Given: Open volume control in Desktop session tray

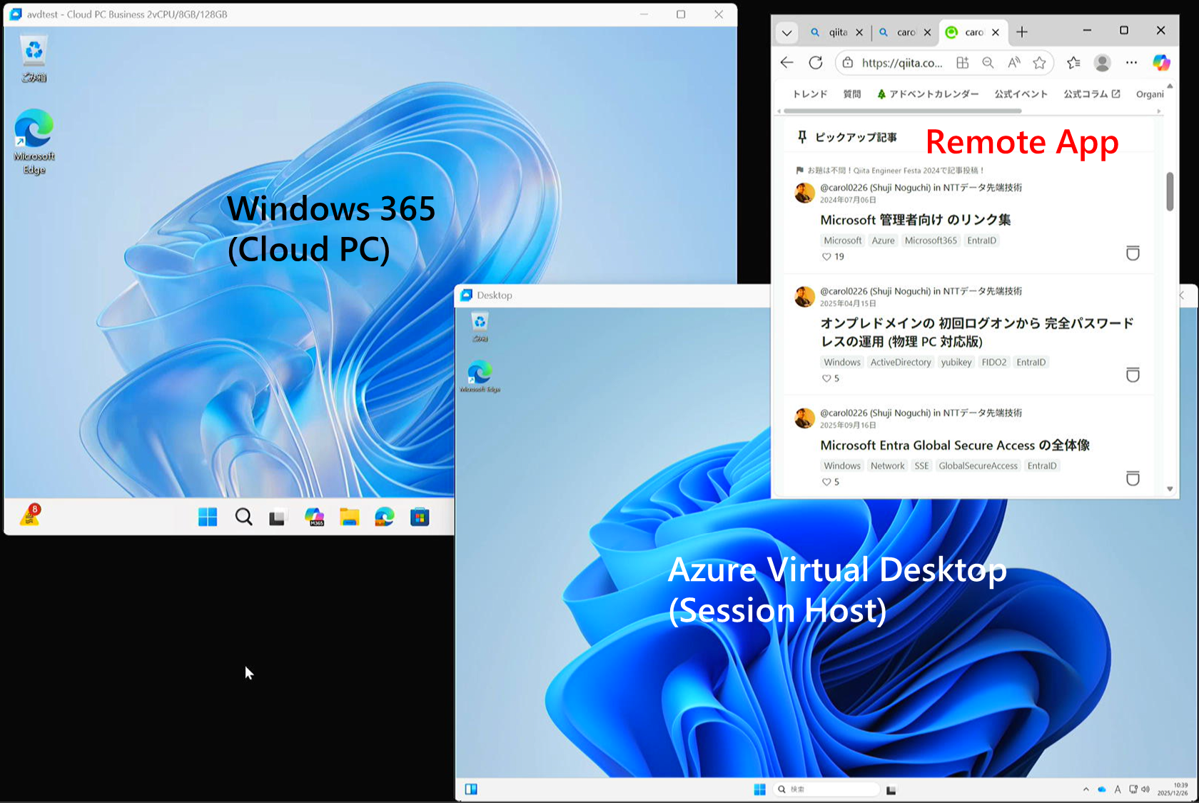Looking at the screenshot, I should point(1145,789).
